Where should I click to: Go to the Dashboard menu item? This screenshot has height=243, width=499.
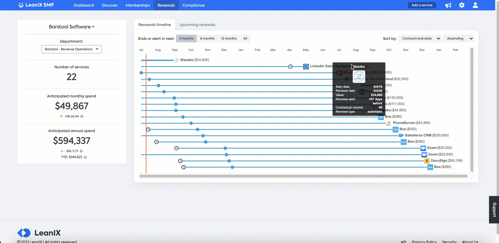click(x=84, y=5)
